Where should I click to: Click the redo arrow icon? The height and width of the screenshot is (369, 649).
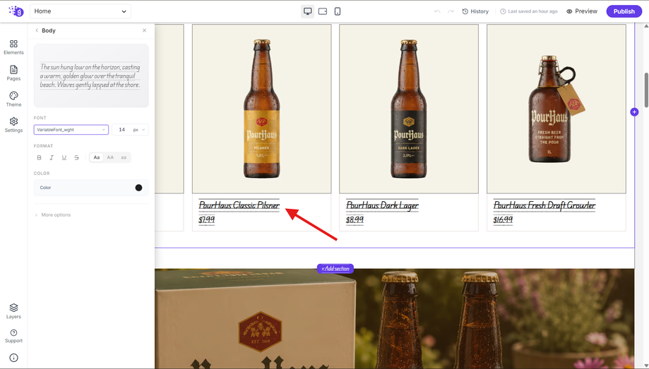tap(451, 11)
